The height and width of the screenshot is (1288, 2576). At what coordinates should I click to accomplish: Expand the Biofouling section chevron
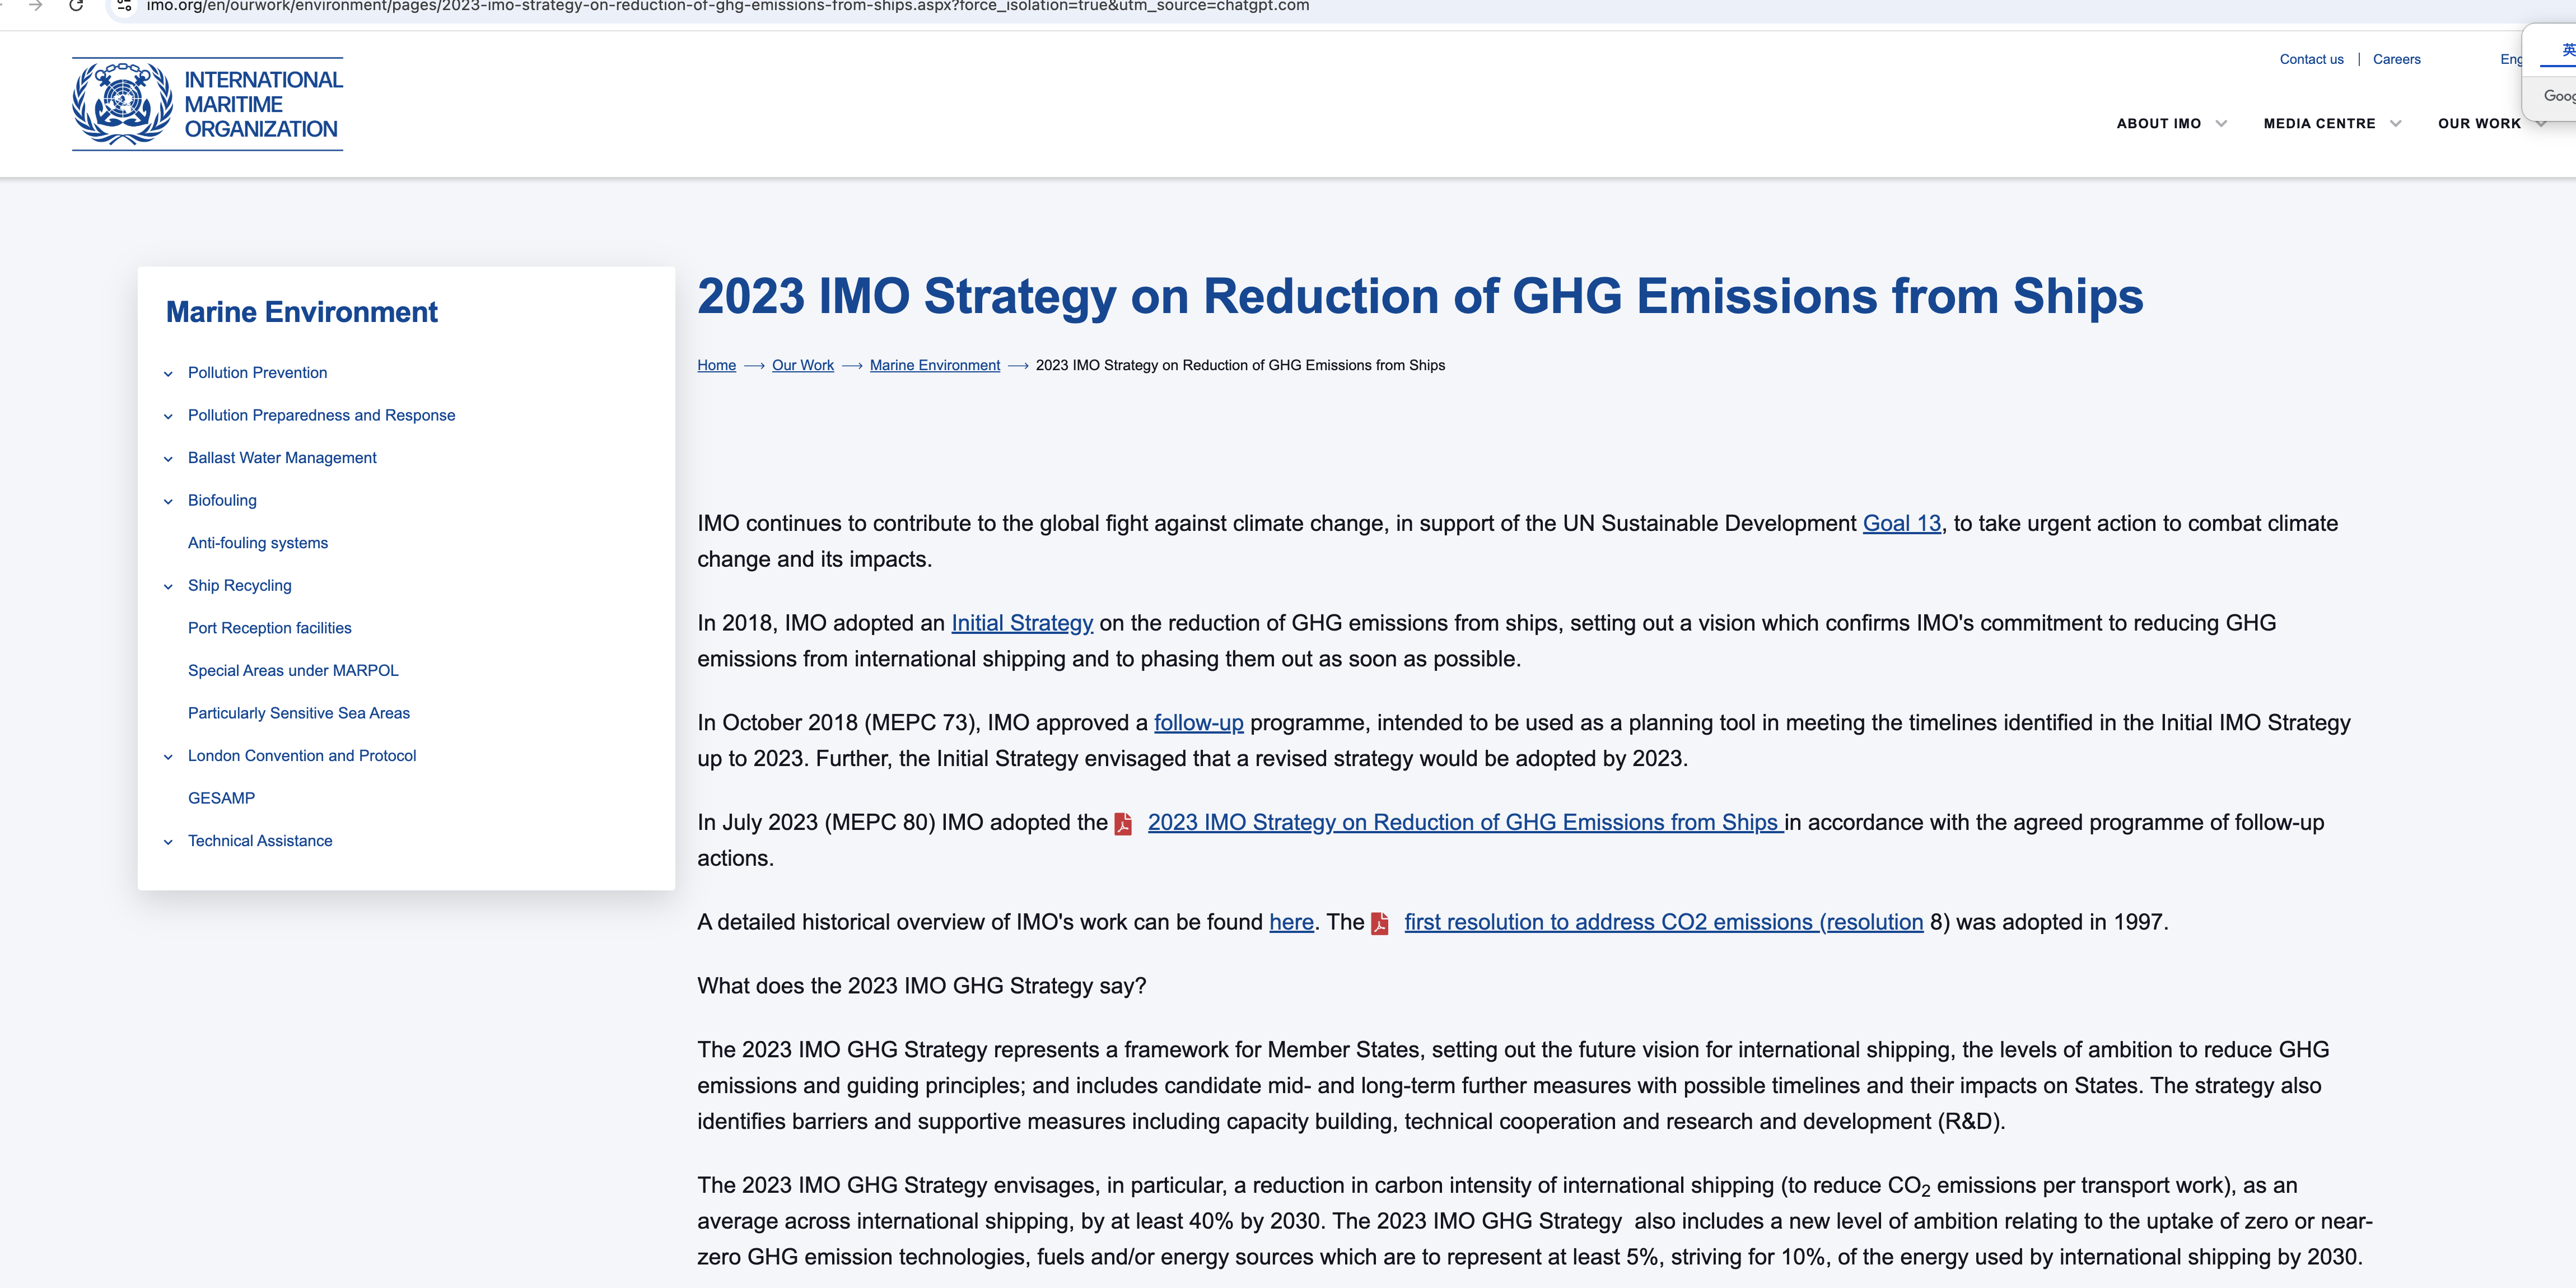[x=168, y=501]
